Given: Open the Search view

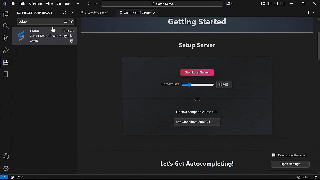Looking at the screenshot, I should tap(6, 26).
